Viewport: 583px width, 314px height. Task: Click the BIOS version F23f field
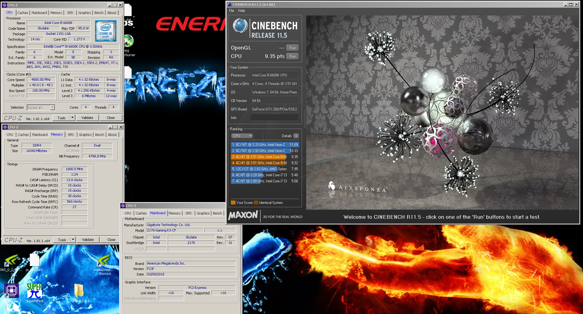(191, 269)
